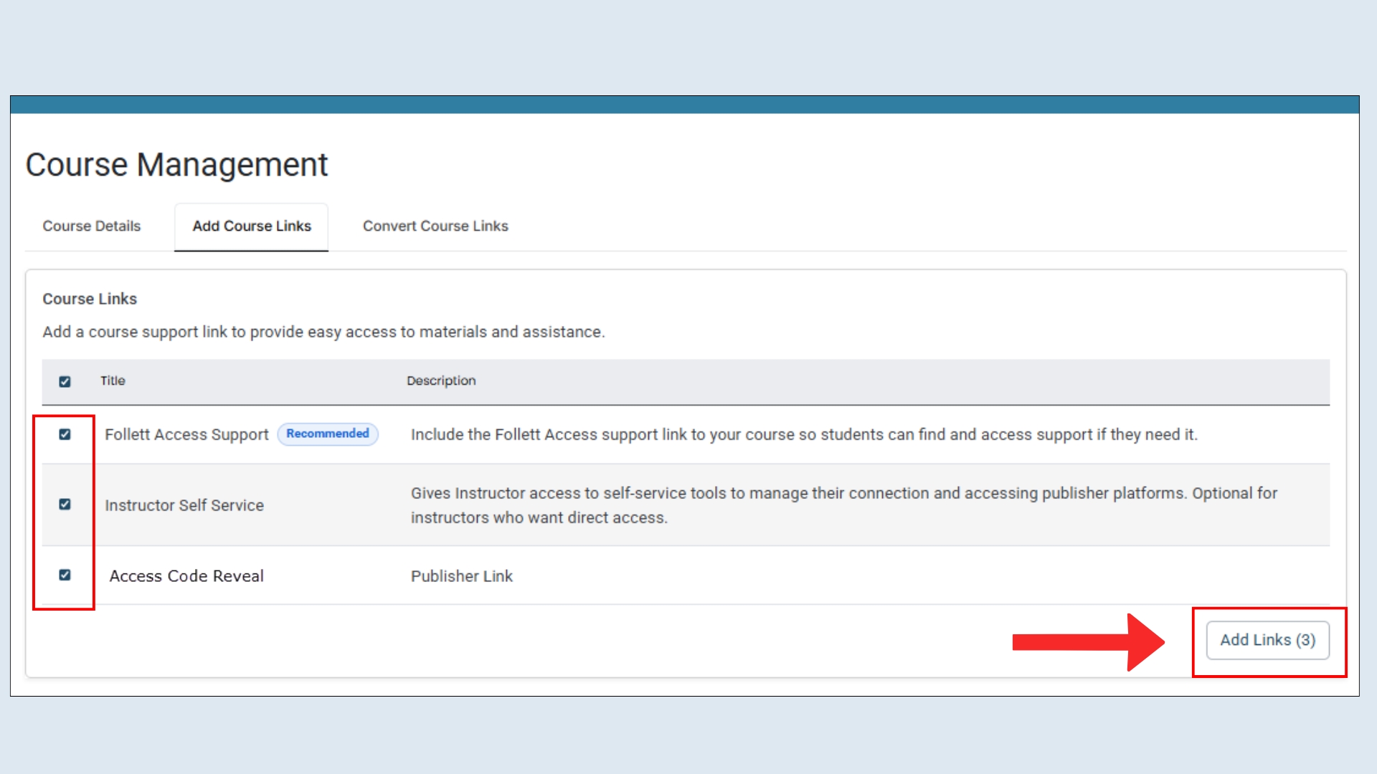Click the Add Links (3) button
The height and width of the screenshot is (774, 1377).
point(1267,640)
